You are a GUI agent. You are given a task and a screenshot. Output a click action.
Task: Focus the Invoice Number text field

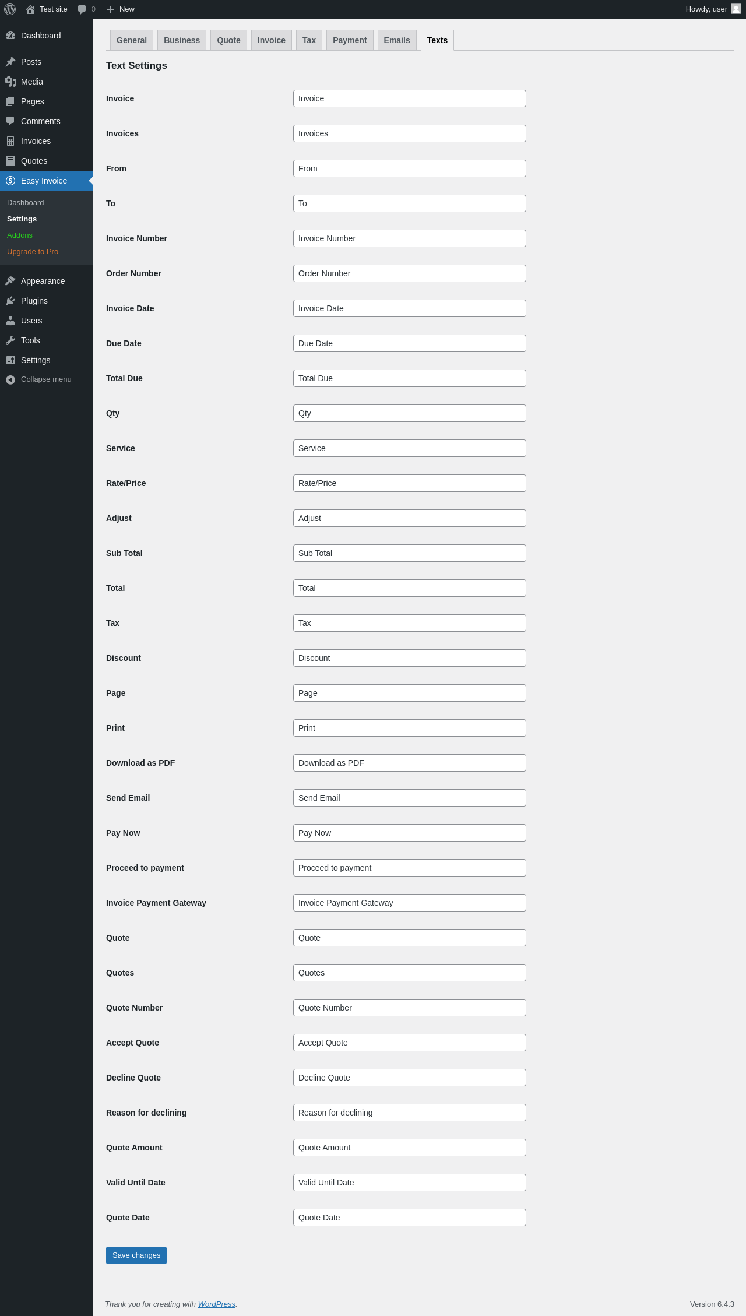409,238
